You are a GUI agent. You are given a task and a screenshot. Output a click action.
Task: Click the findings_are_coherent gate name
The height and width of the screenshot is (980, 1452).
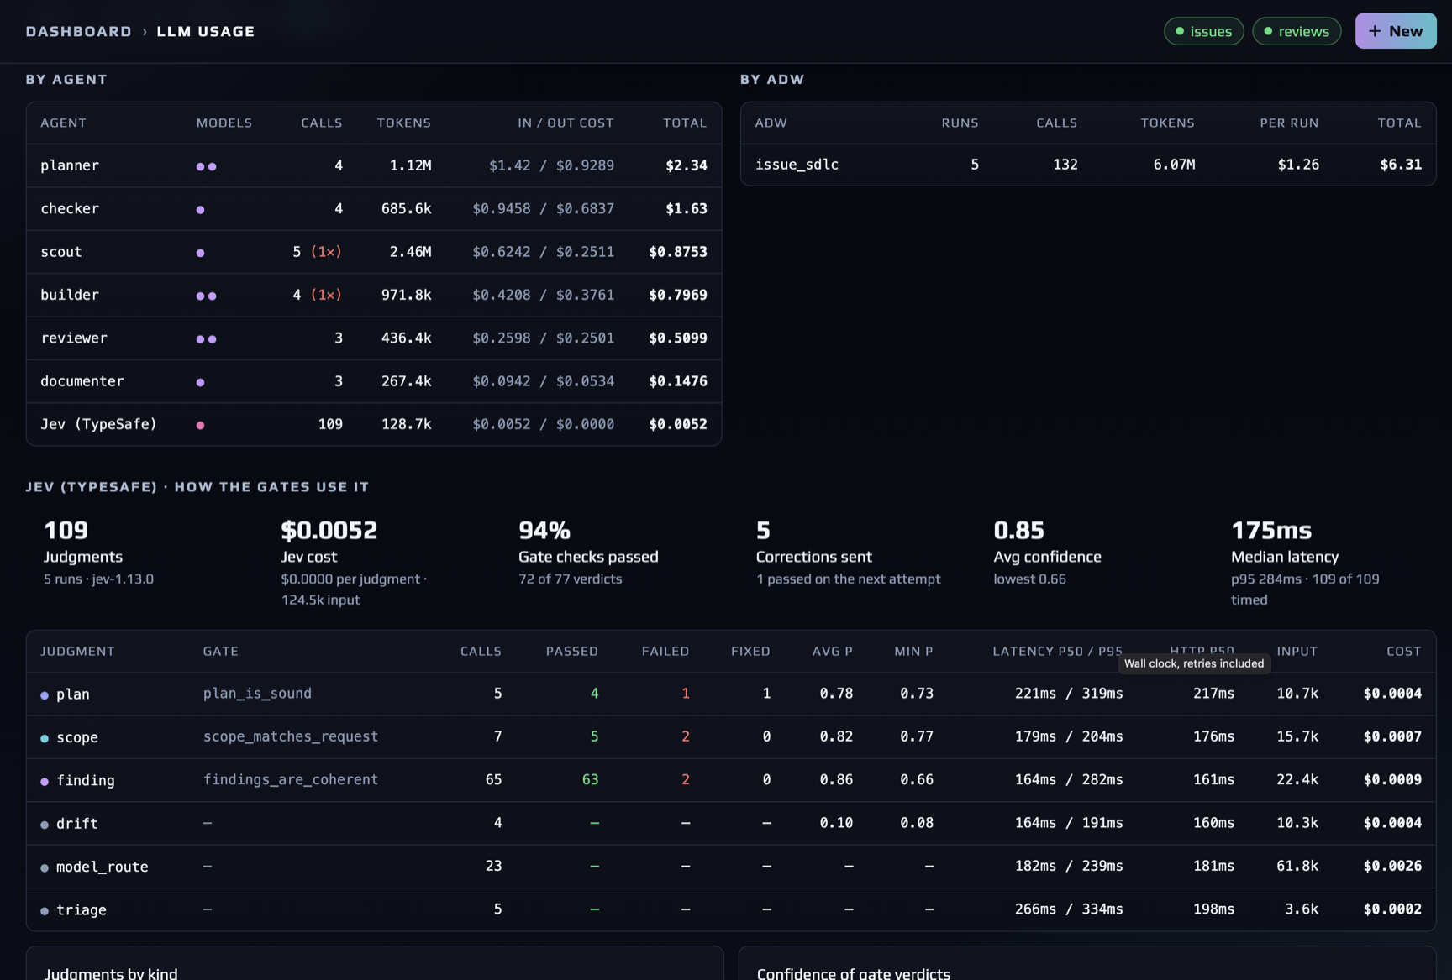click(291, 779)
